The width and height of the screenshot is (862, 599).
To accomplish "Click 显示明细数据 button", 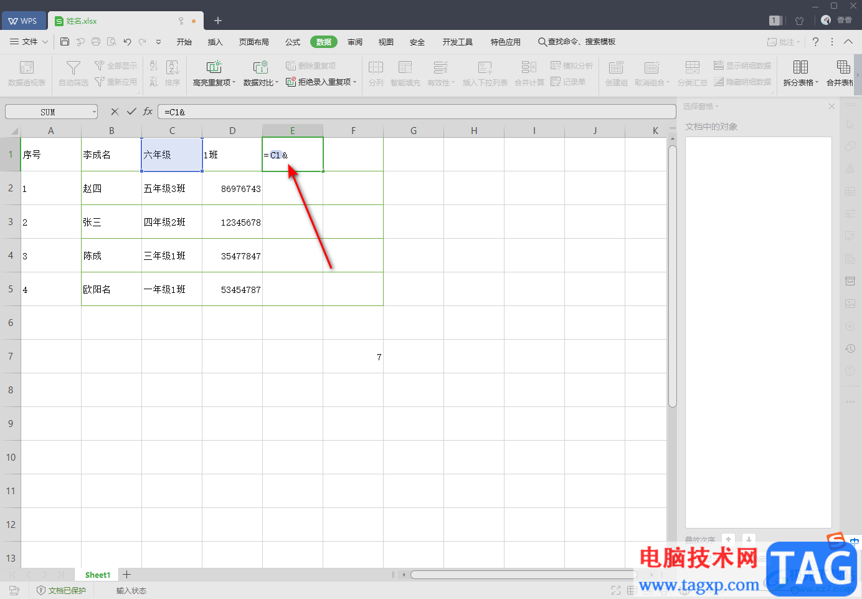I will point(742,65).
